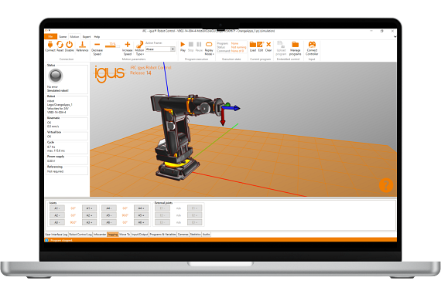Click the E1- external joint button

point(162,208)
